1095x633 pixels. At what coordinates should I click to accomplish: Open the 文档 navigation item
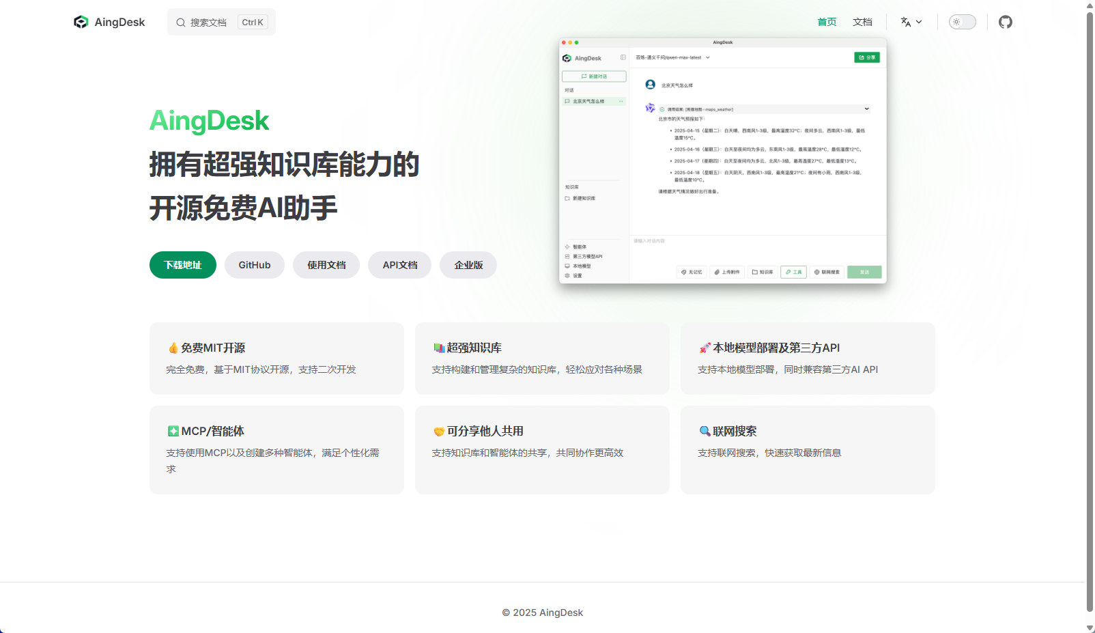pyautogui.click(x=862, y=21)
